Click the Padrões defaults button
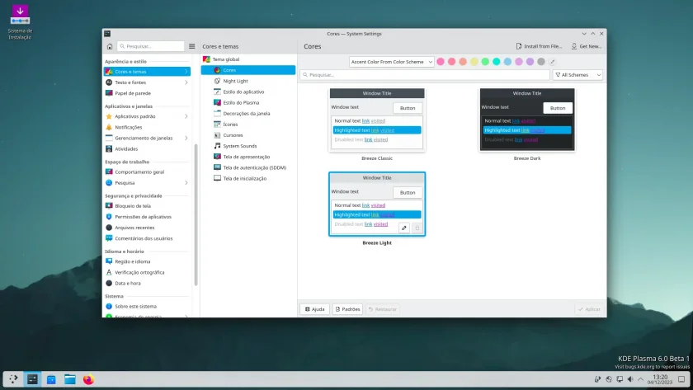 coord(348,309)
